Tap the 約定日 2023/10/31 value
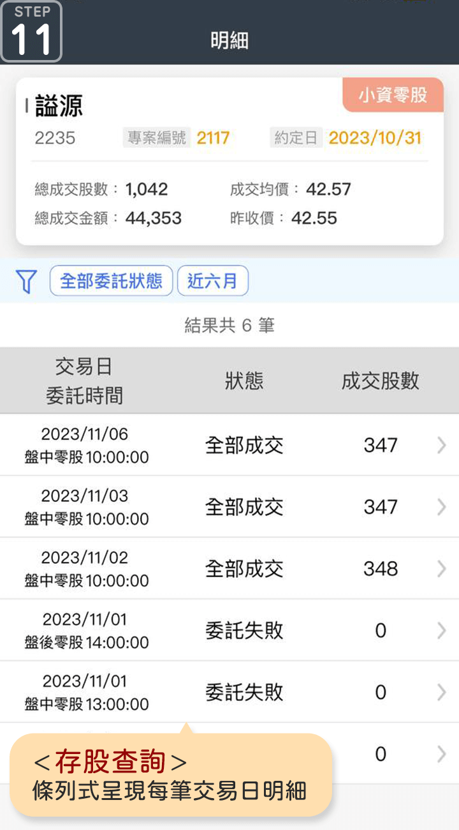The width and height of the screenshot is (459, 830). [375, 138]
